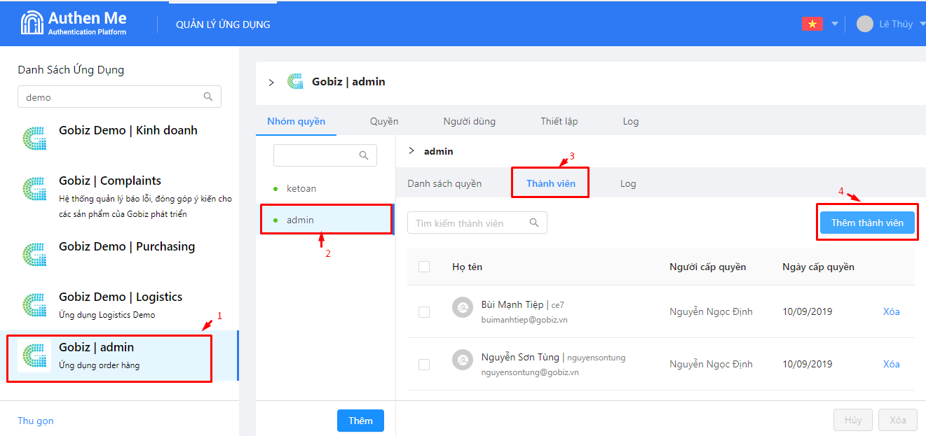Open the Thành viên tab
The width and height of the screenshot is (926, 436).
[550, 183]
